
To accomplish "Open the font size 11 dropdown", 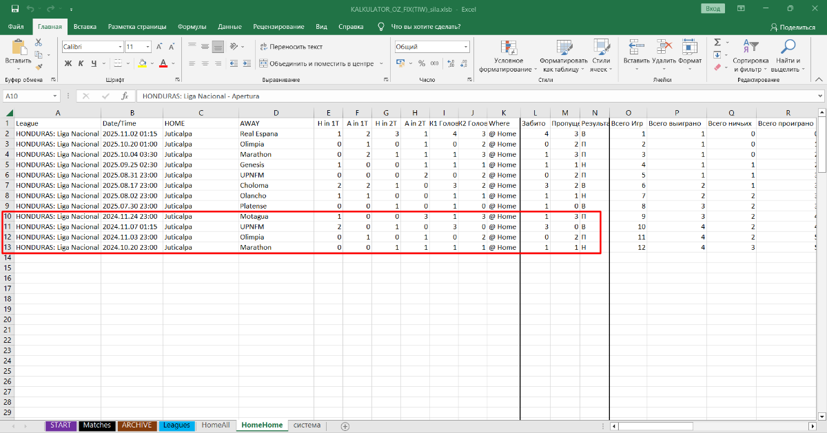I will point(147,47).
